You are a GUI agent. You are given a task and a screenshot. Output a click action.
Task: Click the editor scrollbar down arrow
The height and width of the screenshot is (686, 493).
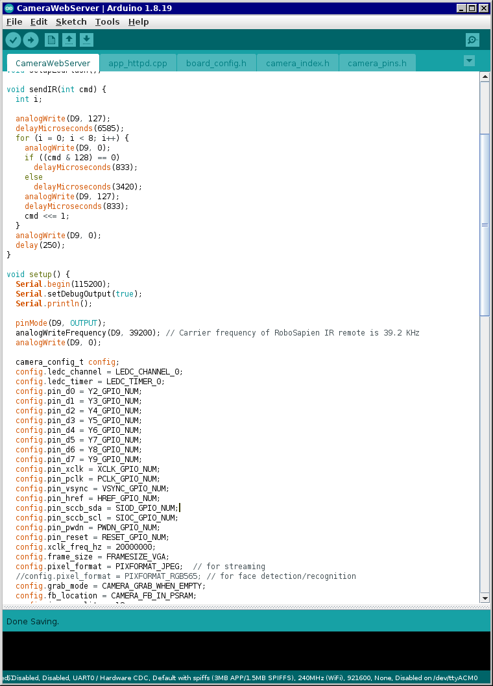pos(484,597)
